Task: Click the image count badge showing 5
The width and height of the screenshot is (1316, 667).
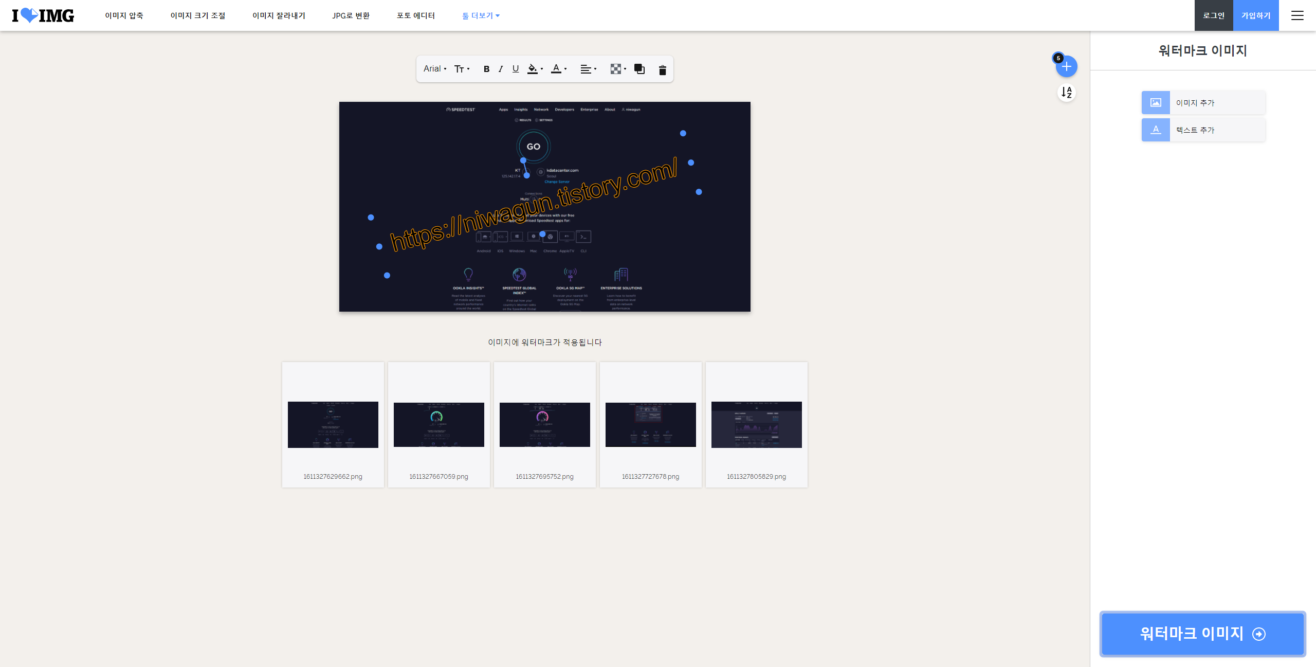Action: (x=1058, y=58)
